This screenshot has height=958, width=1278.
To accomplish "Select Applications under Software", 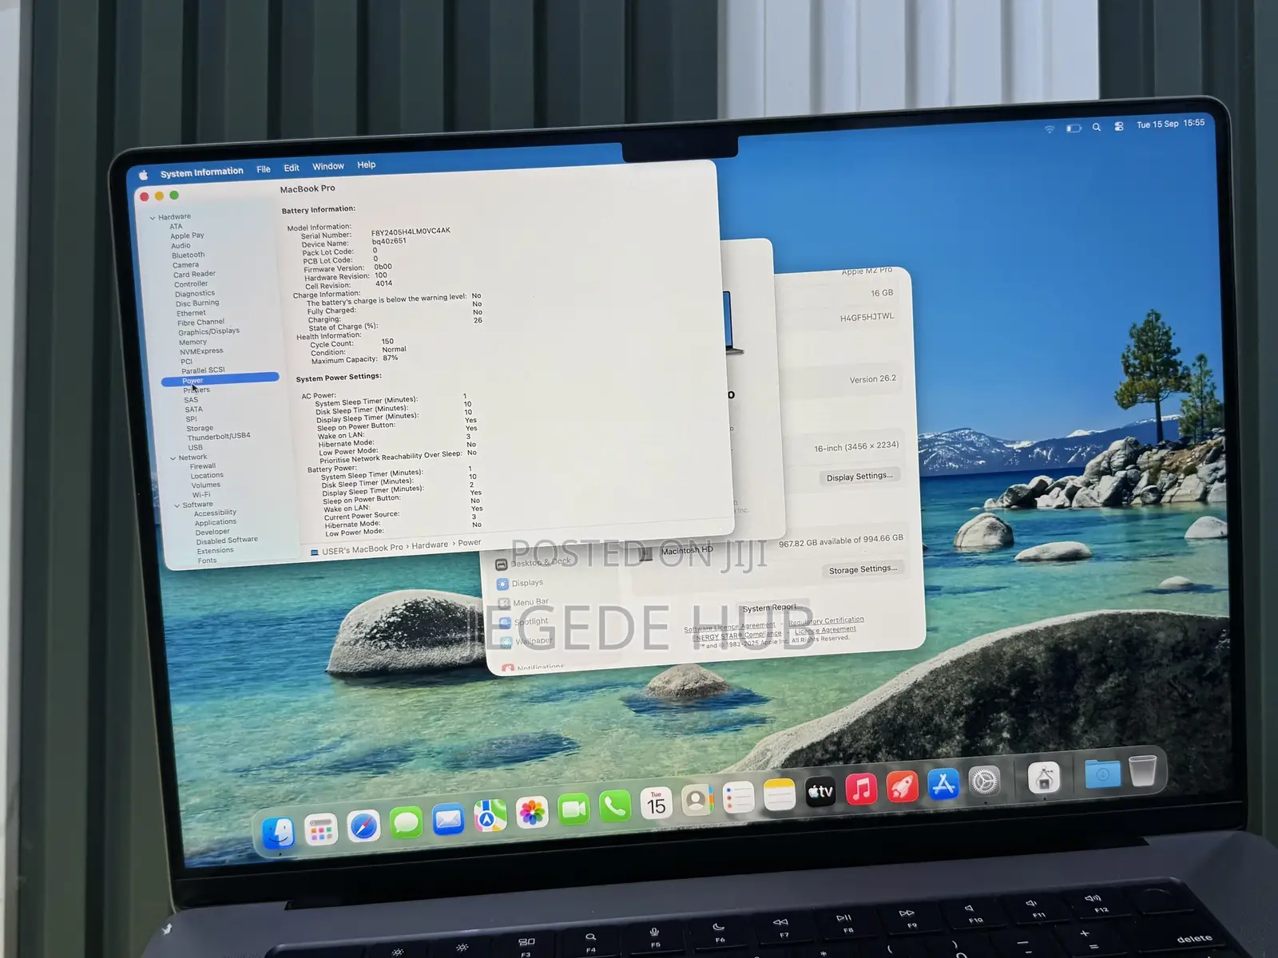I will pos(216,522).
